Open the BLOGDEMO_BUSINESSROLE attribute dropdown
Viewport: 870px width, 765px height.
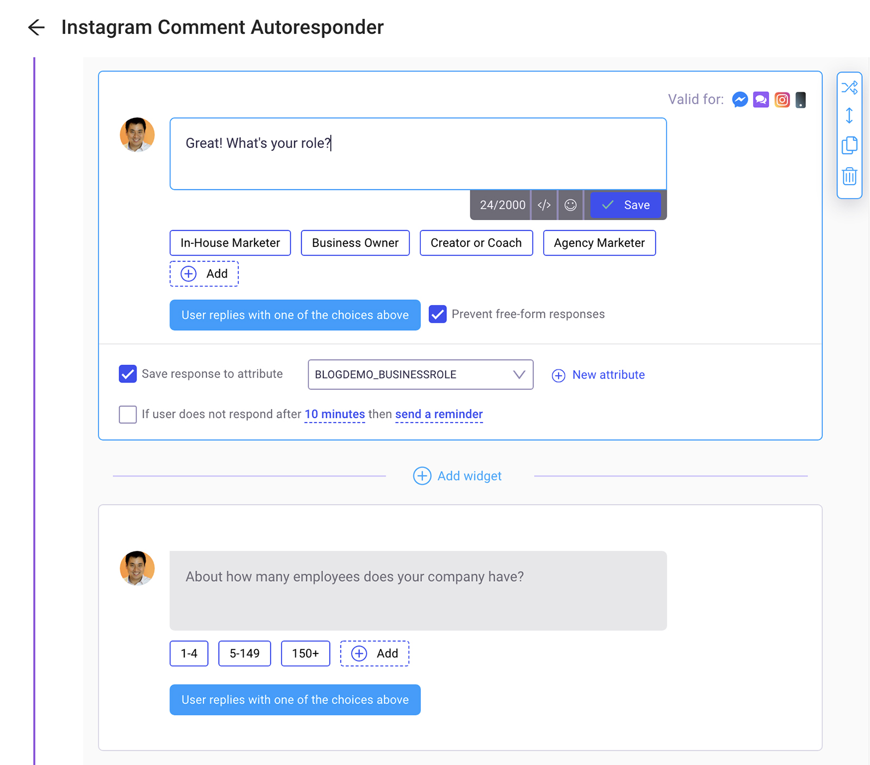[420, 375]
